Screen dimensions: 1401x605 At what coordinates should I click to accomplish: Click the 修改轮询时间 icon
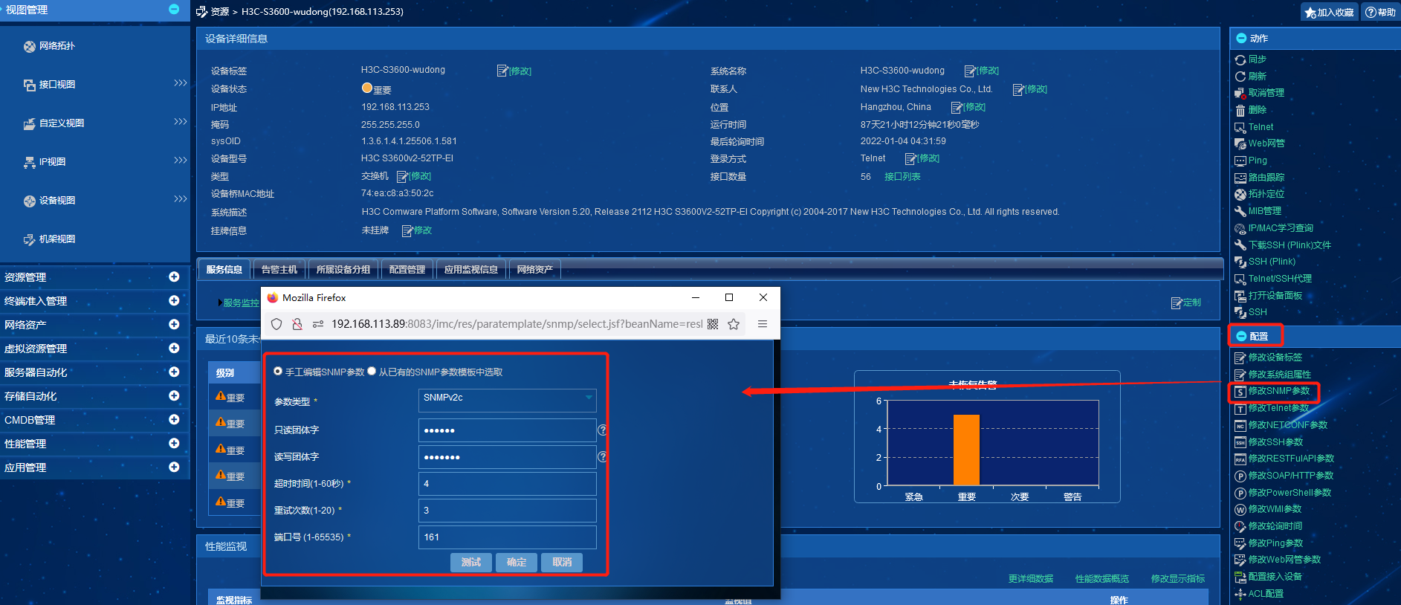[1240, 526]
